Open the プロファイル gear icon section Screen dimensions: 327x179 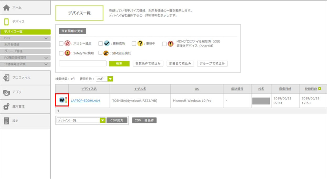[6, 78]
